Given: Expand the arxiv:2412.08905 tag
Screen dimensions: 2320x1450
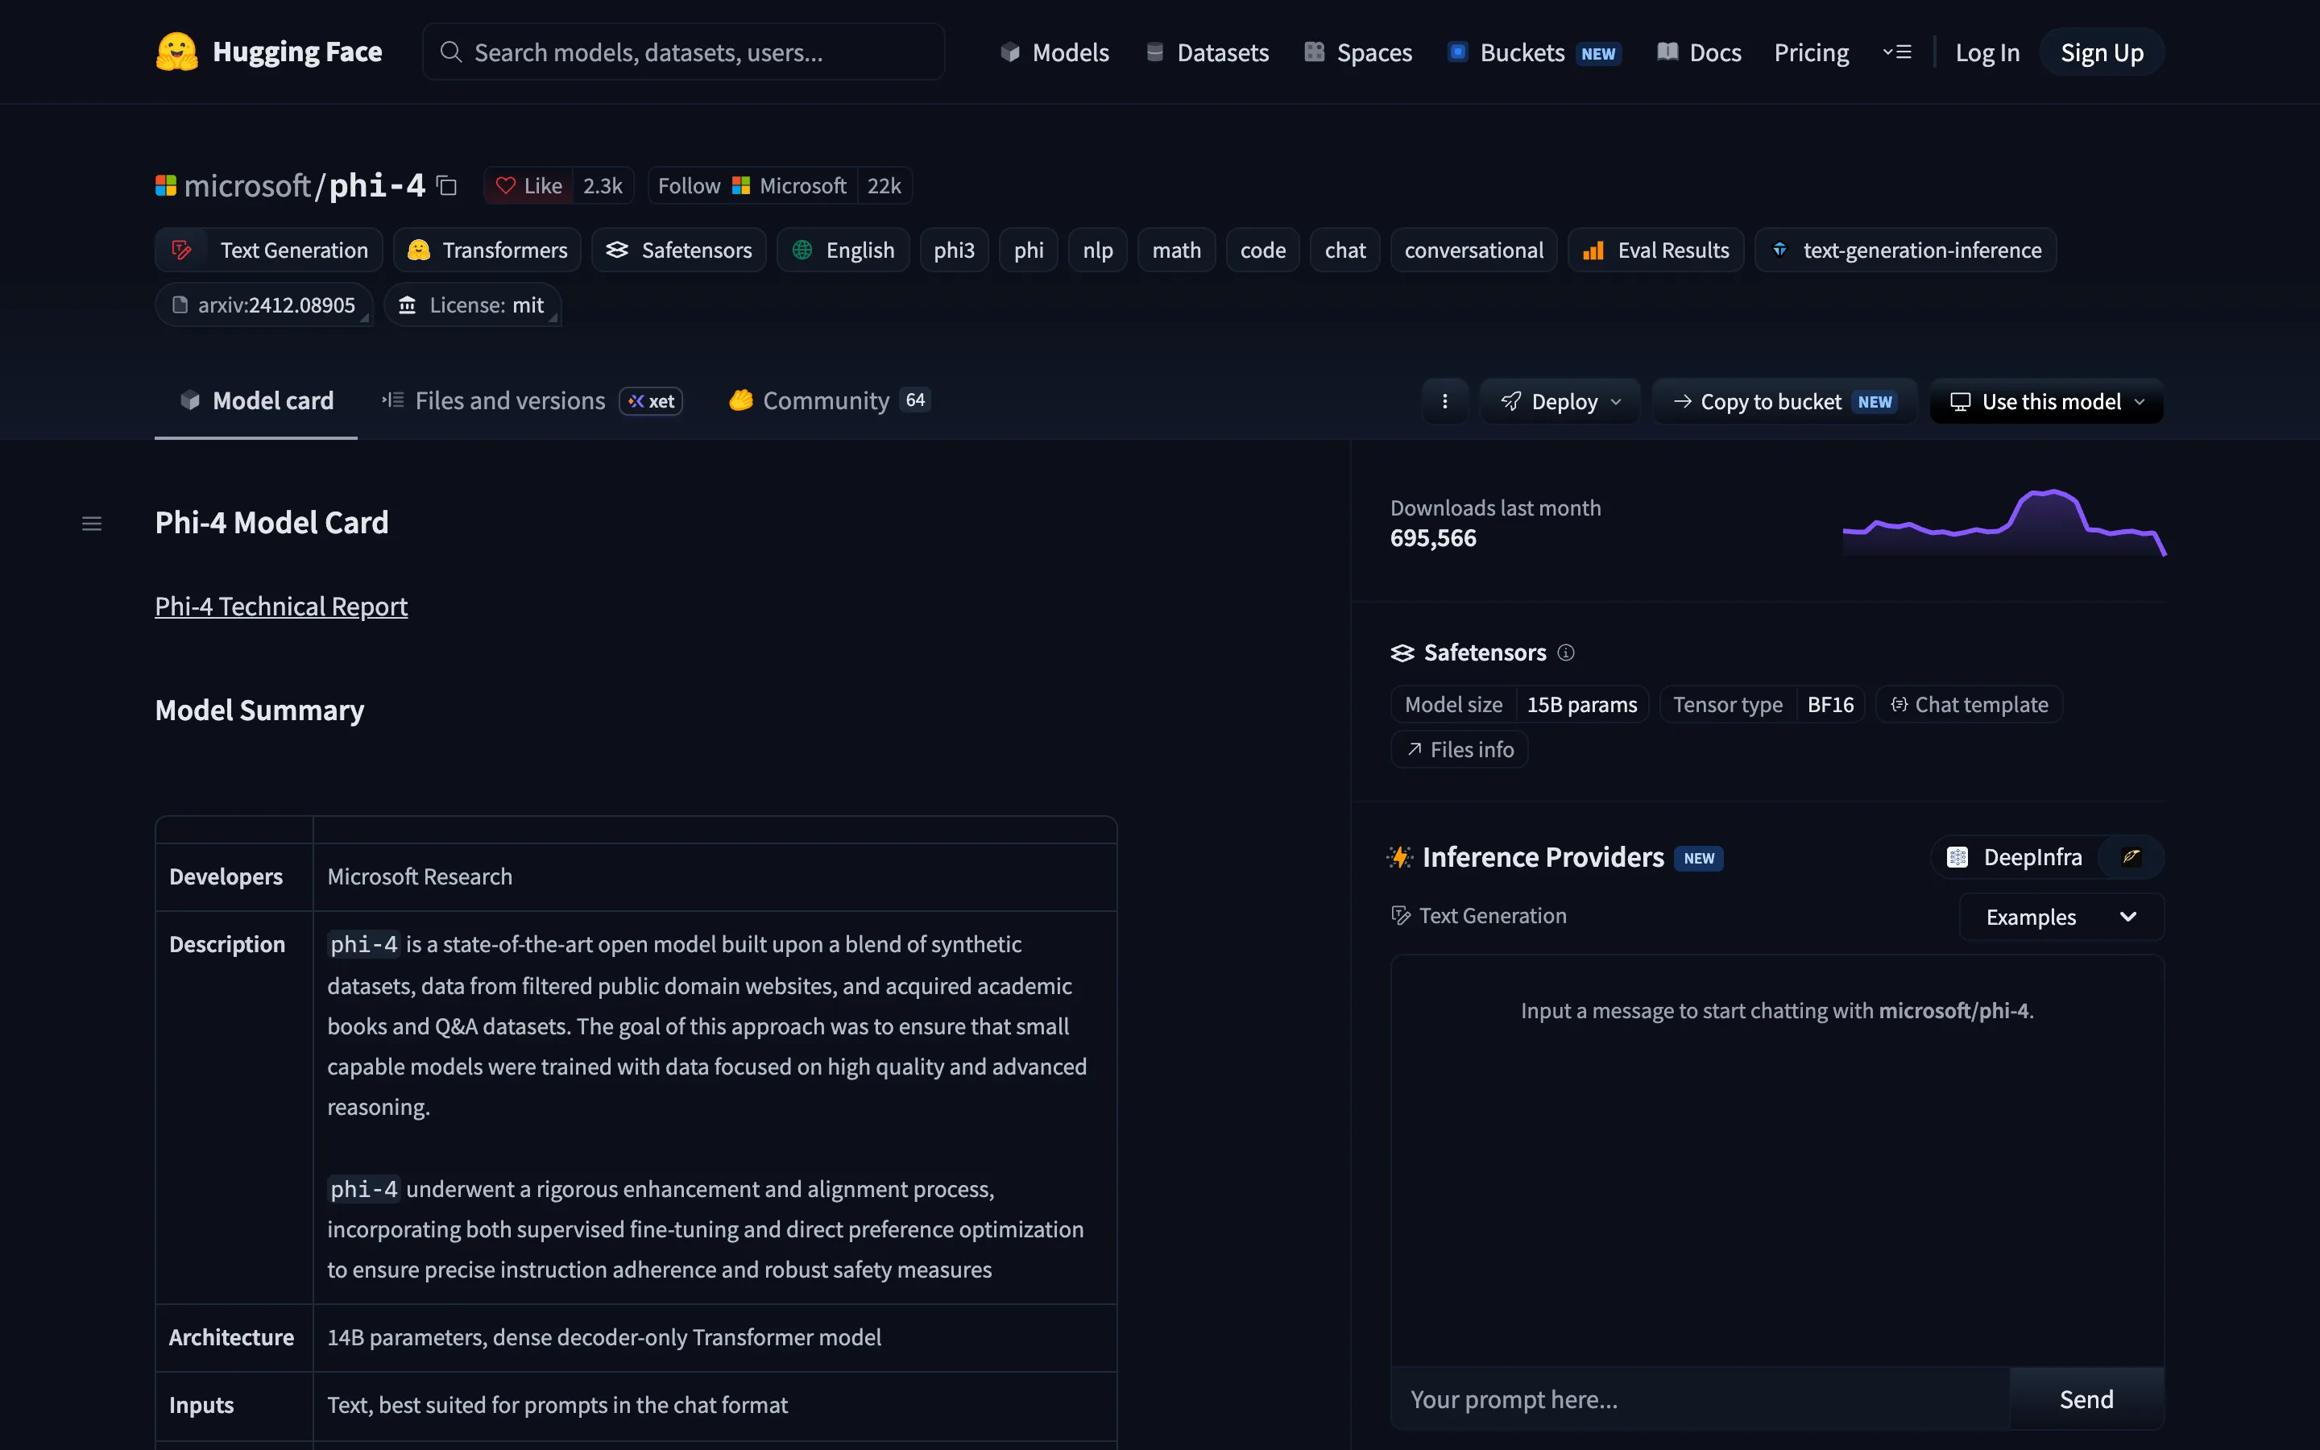Looking at the screenshot, I should (263, 305).
